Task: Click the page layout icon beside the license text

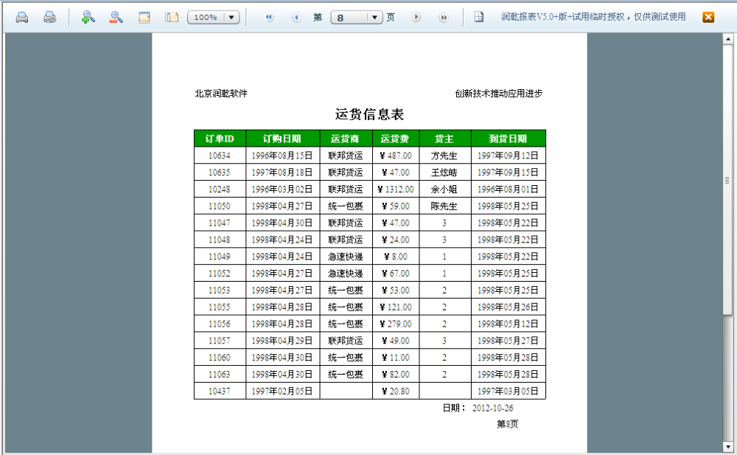Action: tap(478, 17)
